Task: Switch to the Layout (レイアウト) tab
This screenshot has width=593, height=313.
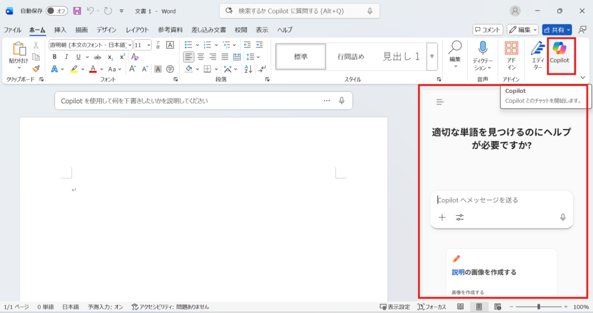Action: point(137,30)
